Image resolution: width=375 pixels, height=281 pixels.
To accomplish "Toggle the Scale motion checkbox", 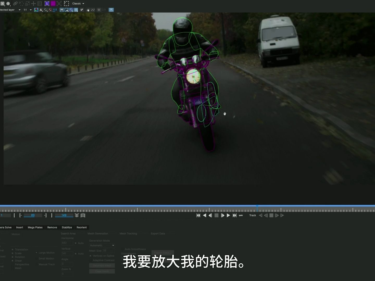I will (x=12, y=253).
